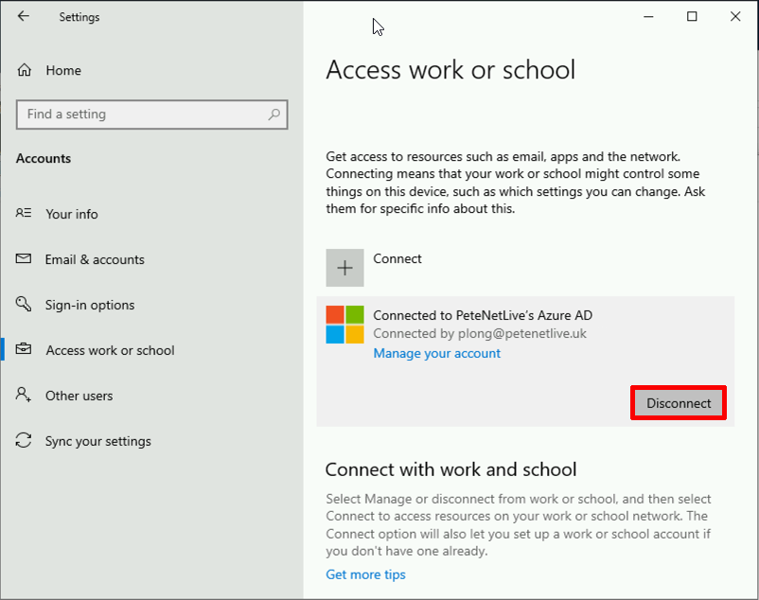The image size is (759, 600).
Task: Open the Sign-in options page
Action: click(90, 305)
